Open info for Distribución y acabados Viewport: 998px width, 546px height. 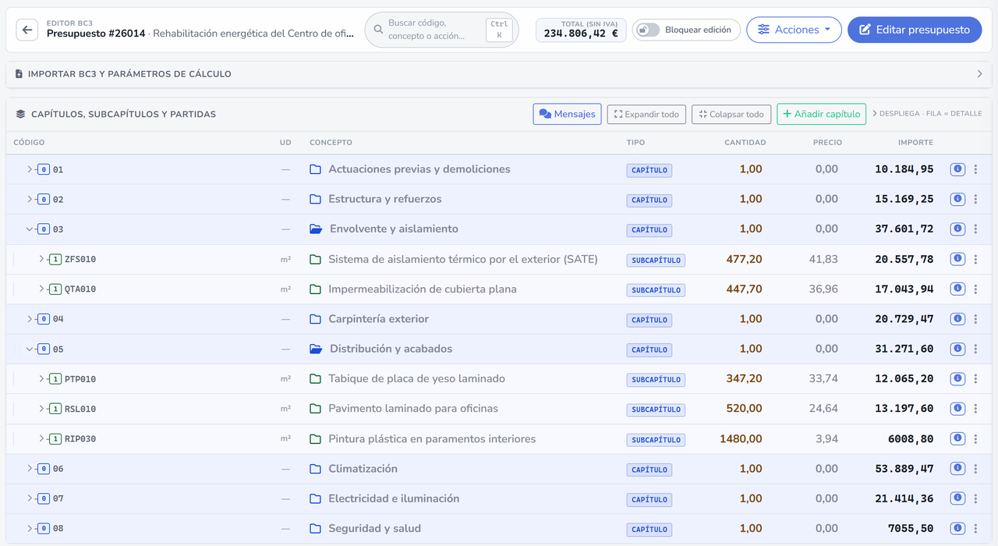point(957,349)
